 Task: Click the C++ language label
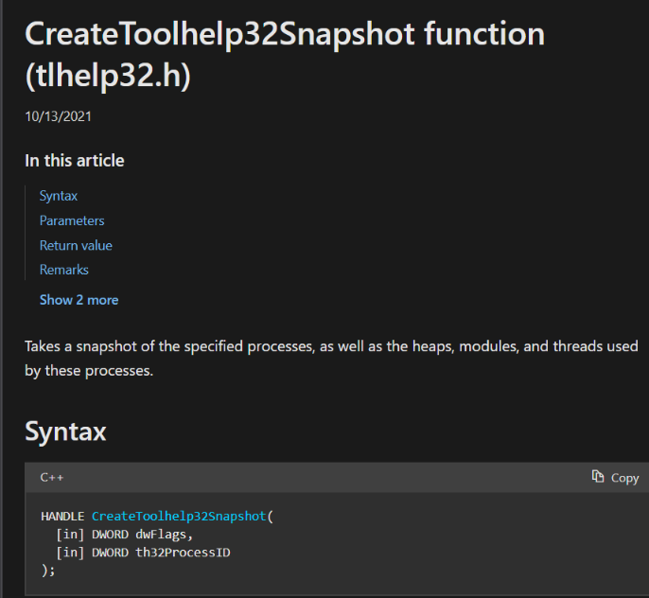pyautogui.click(x=52, y=478)
